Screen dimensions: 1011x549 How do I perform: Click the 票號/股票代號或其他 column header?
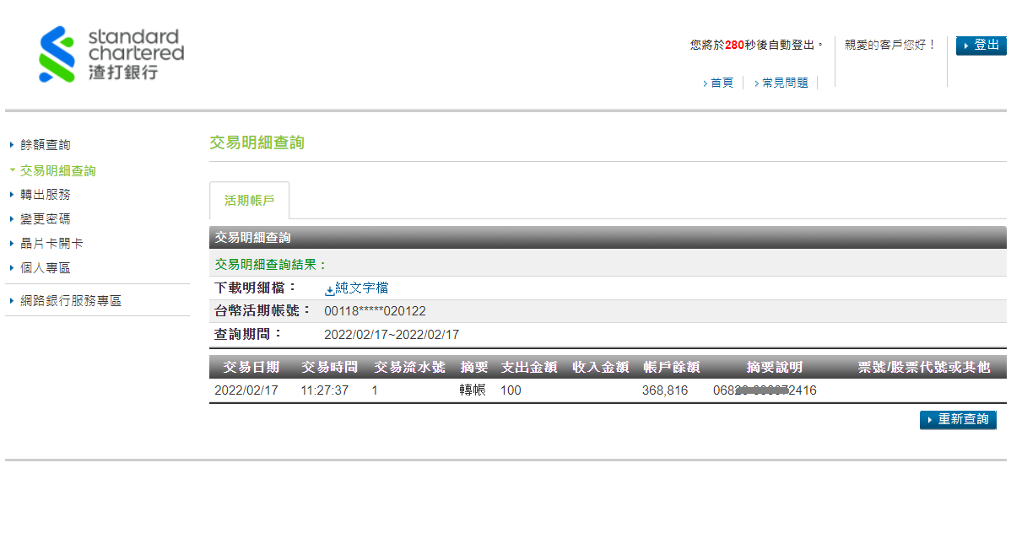click(x=923, y=368)
